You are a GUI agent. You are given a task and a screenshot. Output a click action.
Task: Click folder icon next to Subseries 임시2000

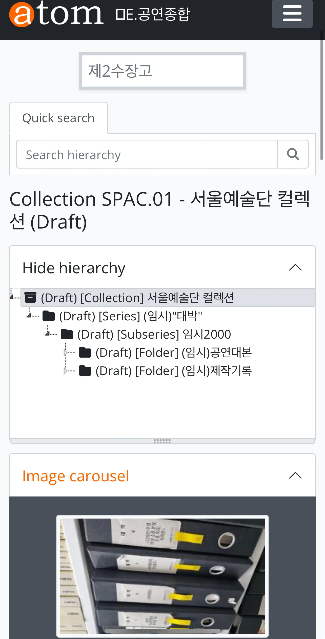67,334
